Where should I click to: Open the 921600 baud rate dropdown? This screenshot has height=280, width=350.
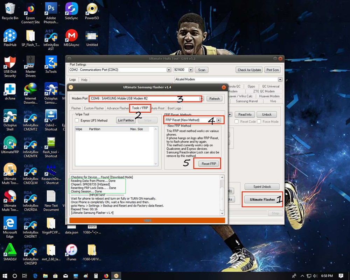point(191,70)
